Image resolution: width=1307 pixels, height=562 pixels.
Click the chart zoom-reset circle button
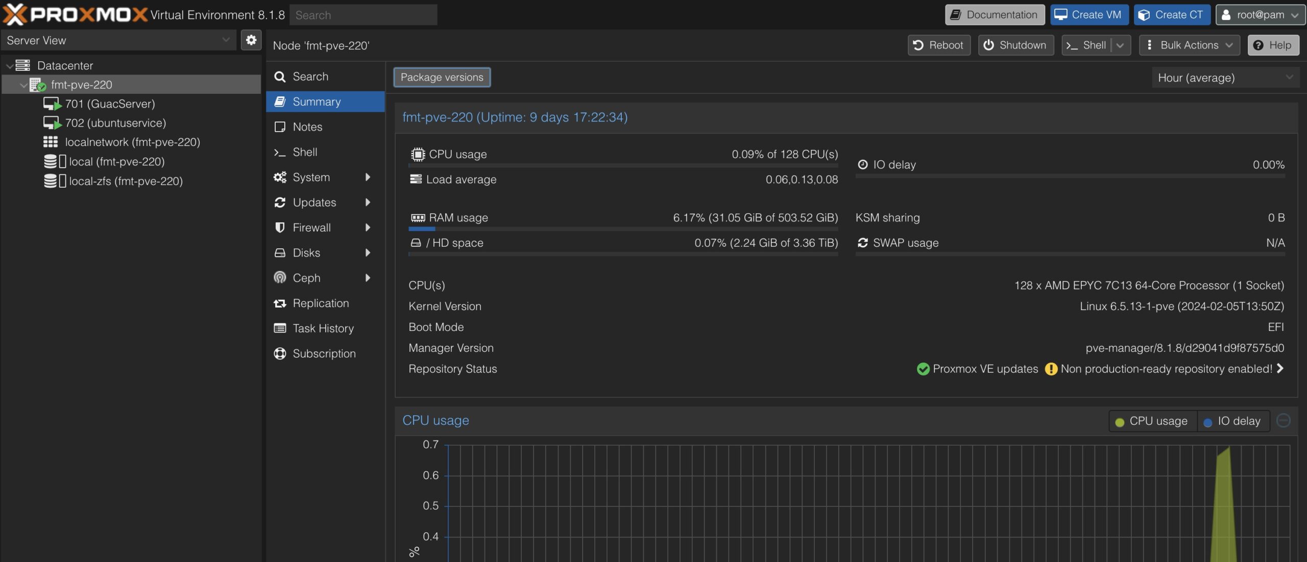coord(1283,421)
